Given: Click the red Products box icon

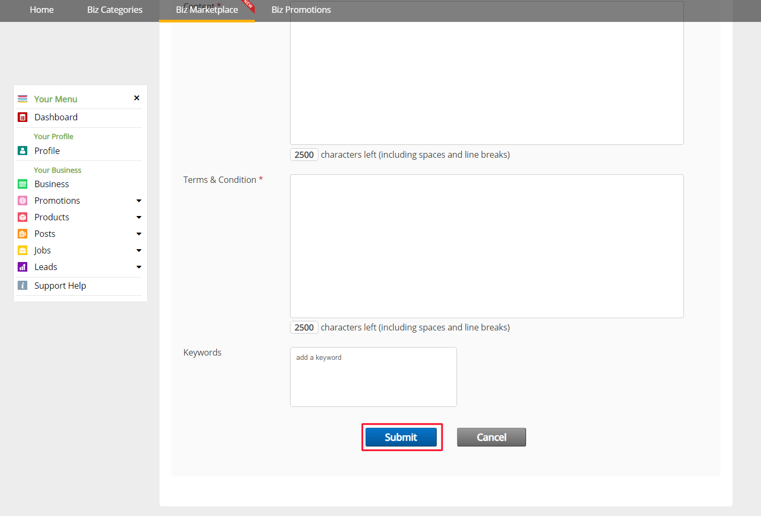Looking at the screenshot, I should click(x=22, y=217).
